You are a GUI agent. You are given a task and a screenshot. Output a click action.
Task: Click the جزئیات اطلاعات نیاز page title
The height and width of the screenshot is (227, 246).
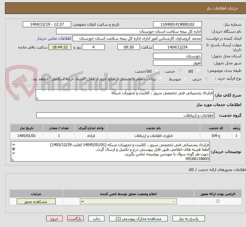(222, 8)
